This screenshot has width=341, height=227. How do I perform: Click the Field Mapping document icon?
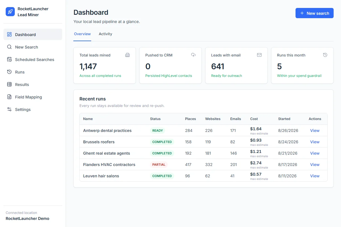(x=9, y=97)
